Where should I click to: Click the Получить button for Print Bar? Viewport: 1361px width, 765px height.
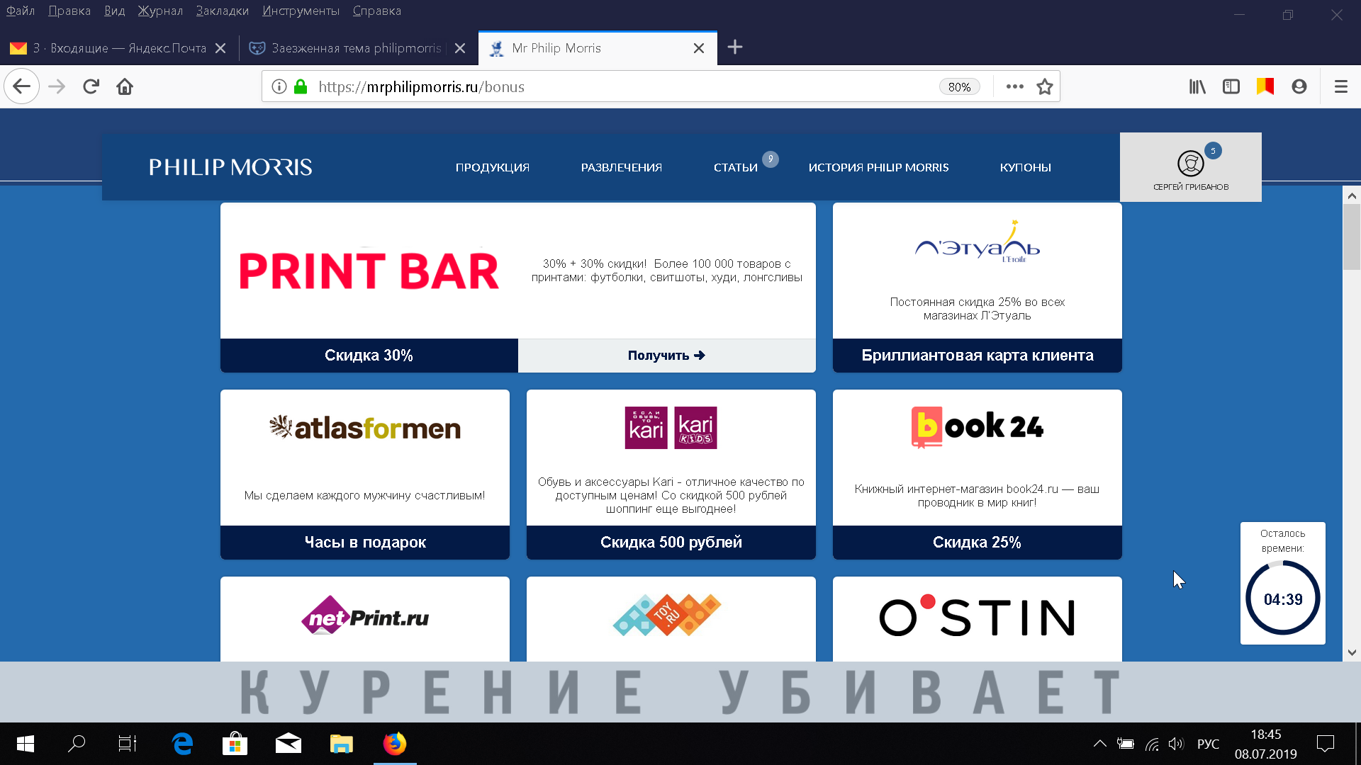[666, 356]
